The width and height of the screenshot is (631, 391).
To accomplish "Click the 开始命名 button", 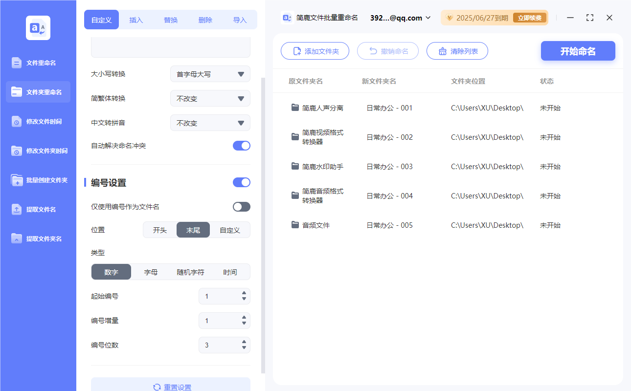I will pos(578,51).
